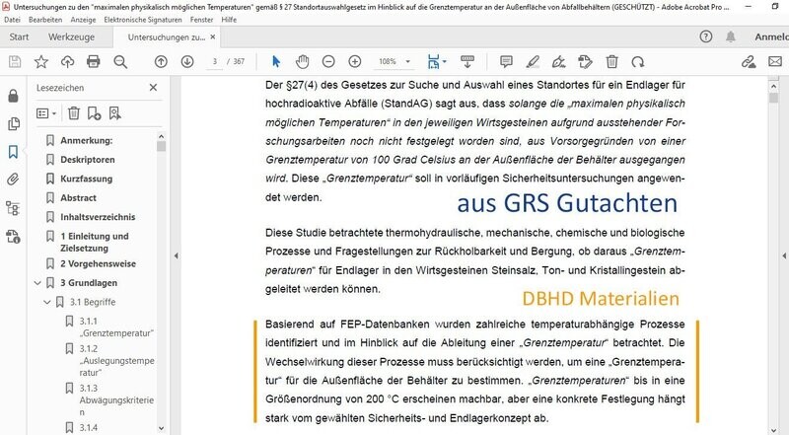The image size is (789, 435).
Task: Select the Highlight text pen tool
Action: pyautogui.click(x=533, y=61)
